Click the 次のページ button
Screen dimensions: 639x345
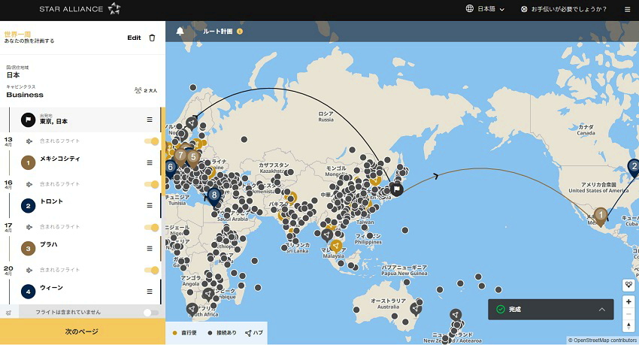pyautogui.click(x=82, y=331)
